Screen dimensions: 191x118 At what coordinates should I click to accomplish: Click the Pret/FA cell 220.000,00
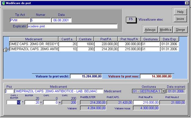[106, 44]
